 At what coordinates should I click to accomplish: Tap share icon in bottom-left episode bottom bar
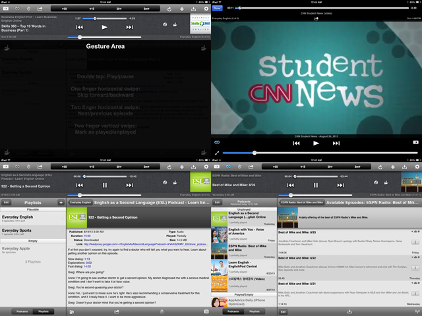(117, 311)
